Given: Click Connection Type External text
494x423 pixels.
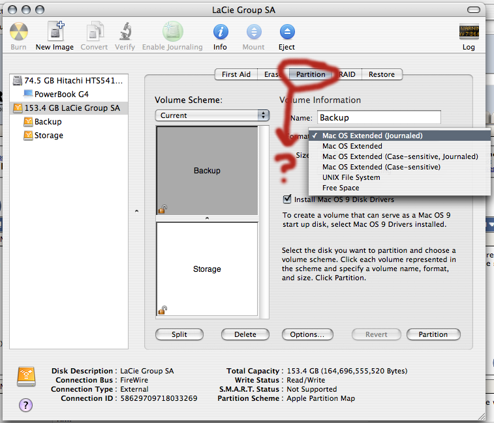Looking at the screenshot, I should click(x=134, y=389).
